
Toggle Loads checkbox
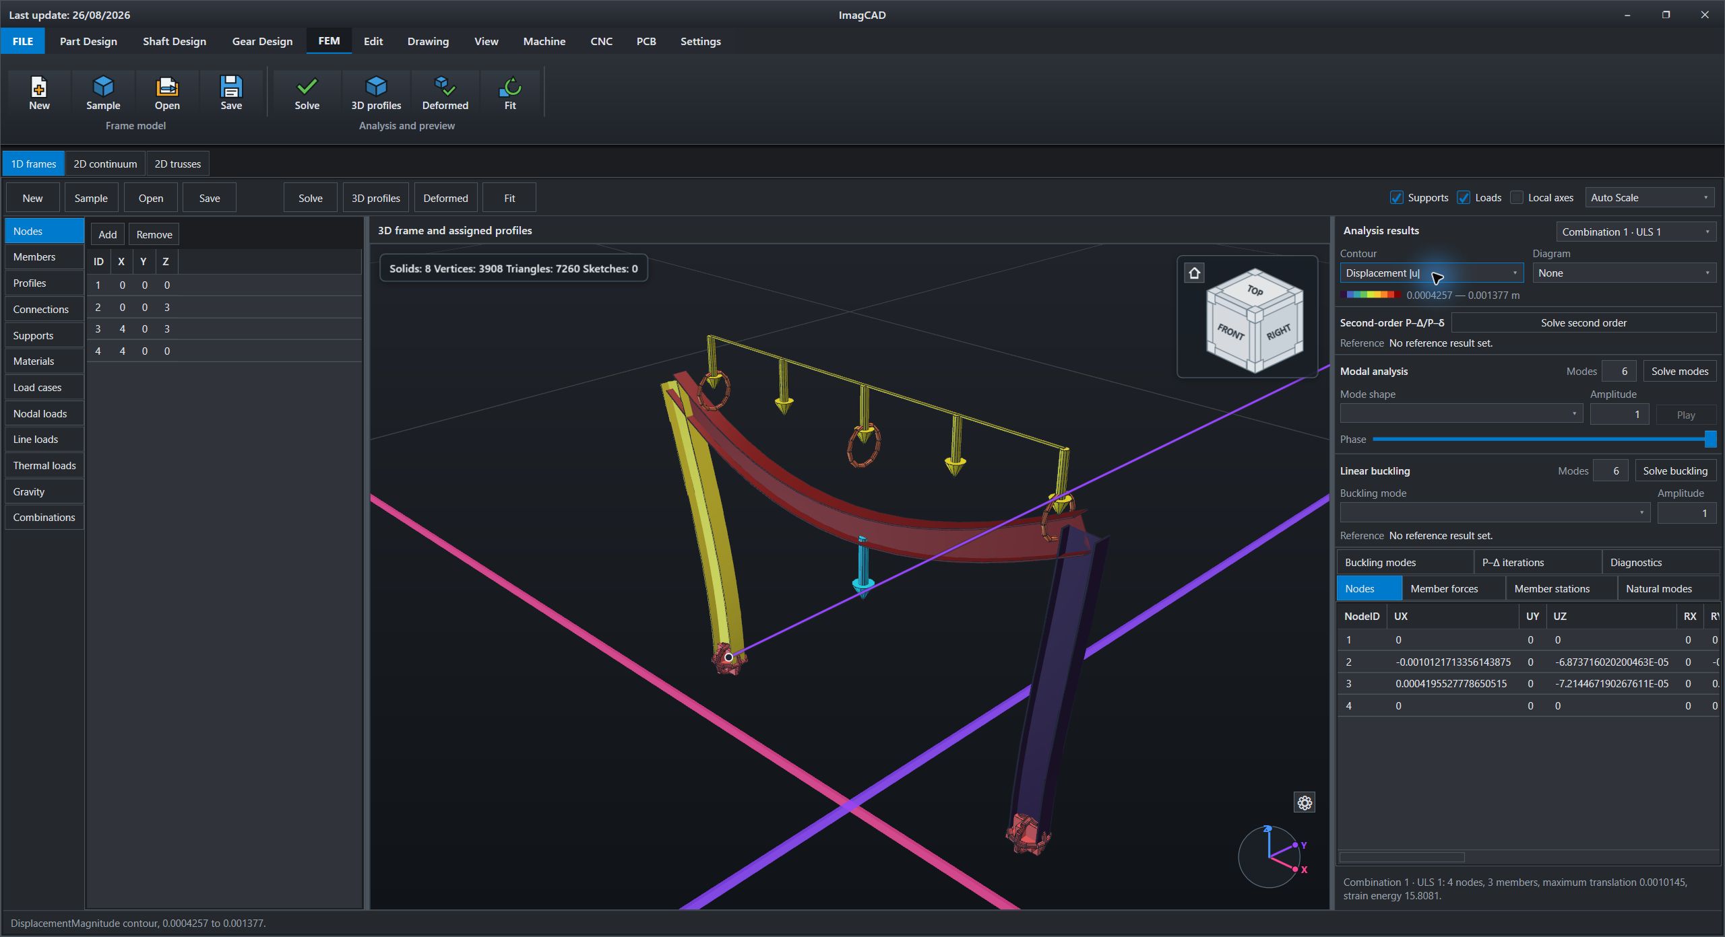(1464, 198)
